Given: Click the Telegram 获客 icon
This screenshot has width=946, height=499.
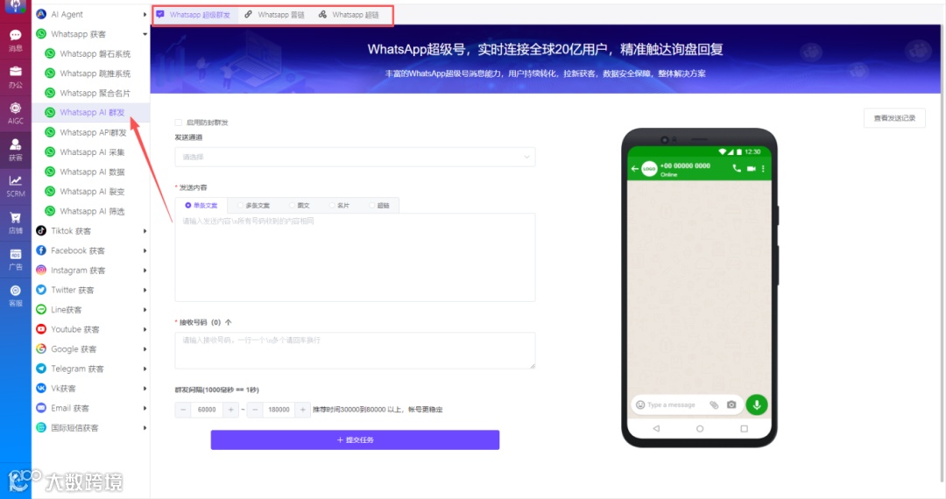Looking at the screenshot, I should 41,369.
